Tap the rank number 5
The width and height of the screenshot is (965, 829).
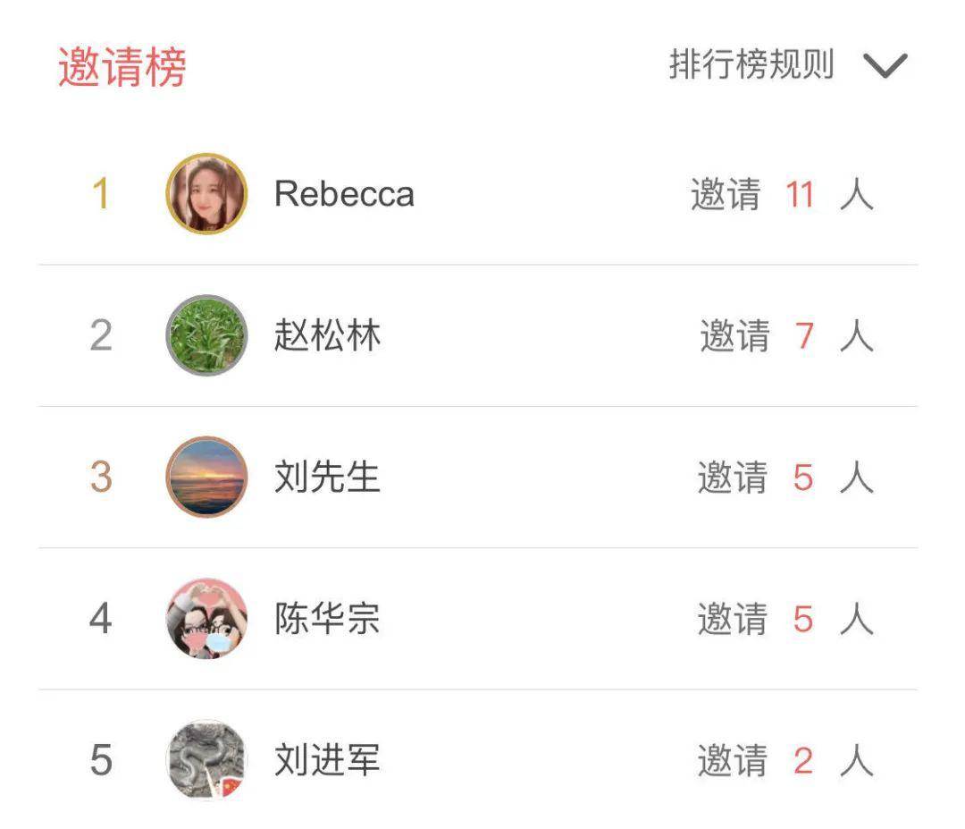tap(101, 761)
